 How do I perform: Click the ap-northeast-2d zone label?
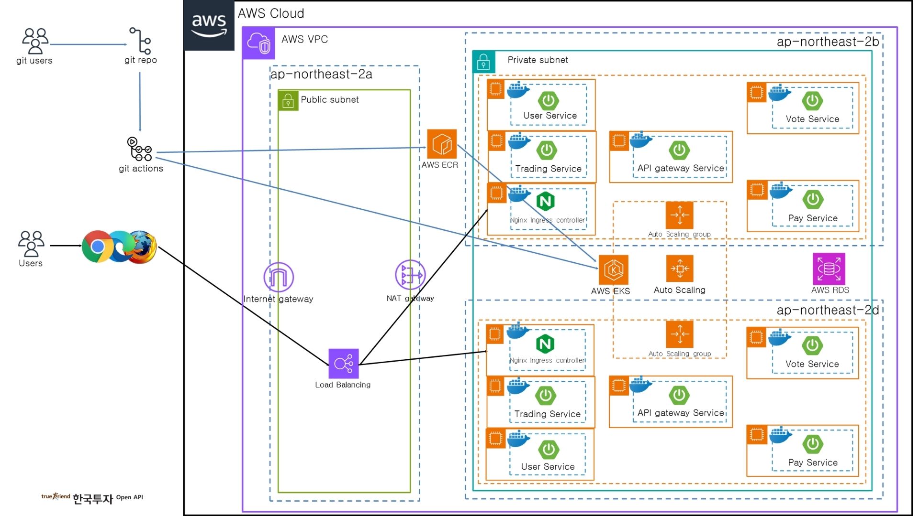coord(827,310)
